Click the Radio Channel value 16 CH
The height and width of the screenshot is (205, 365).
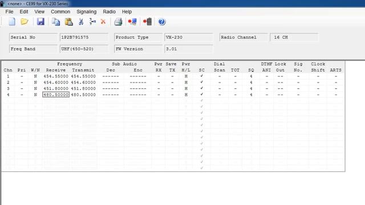click(x=294, y=37)
